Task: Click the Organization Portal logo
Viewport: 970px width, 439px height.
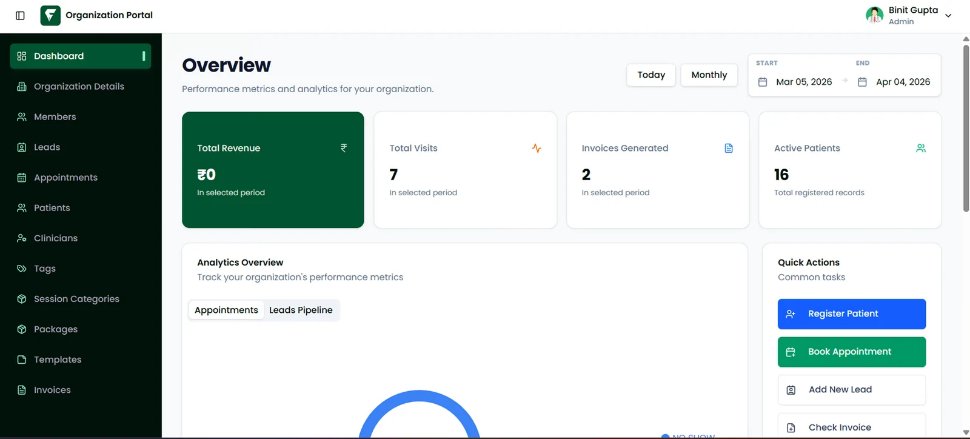Action: point(50,15)
